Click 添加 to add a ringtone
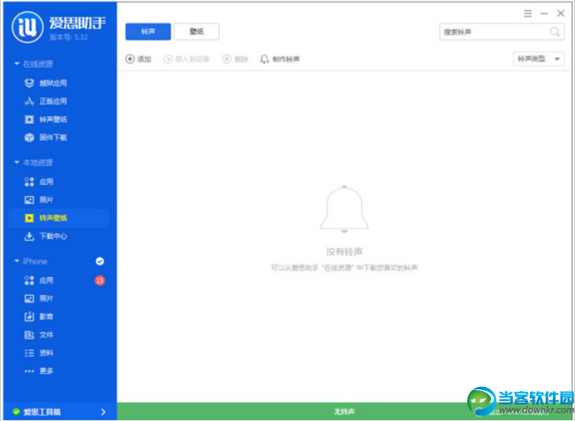 click(139, 59)
